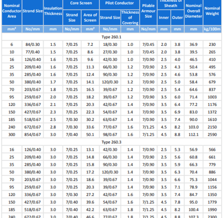Click screen area value '13.1'
223x218 pixels.
(90, 150)
